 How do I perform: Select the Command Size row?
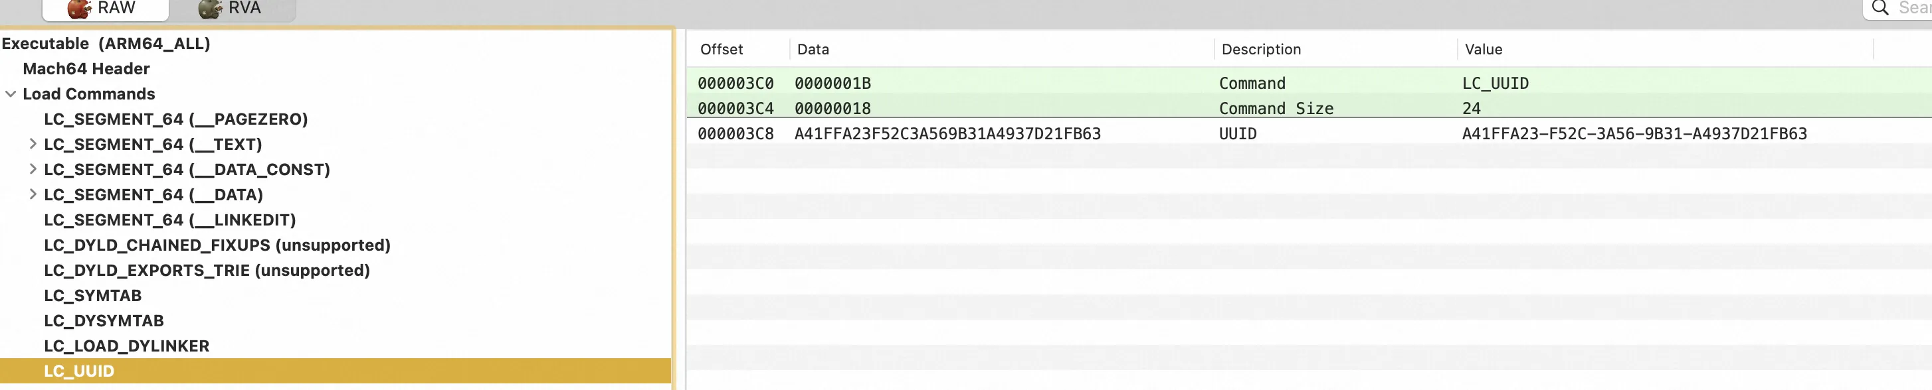(1309, 109)
